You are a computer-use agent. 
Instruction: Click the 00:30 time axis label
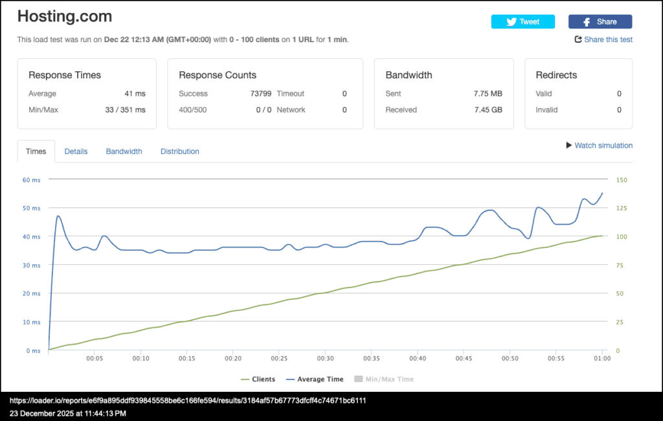[325, 358]
